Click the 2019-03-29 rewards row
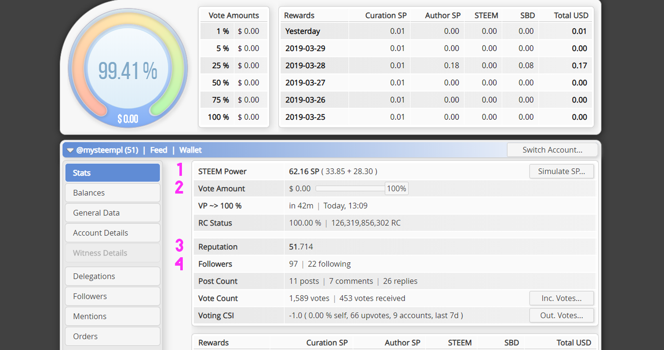Screen dimensions: 664x350 click(436, 48)
